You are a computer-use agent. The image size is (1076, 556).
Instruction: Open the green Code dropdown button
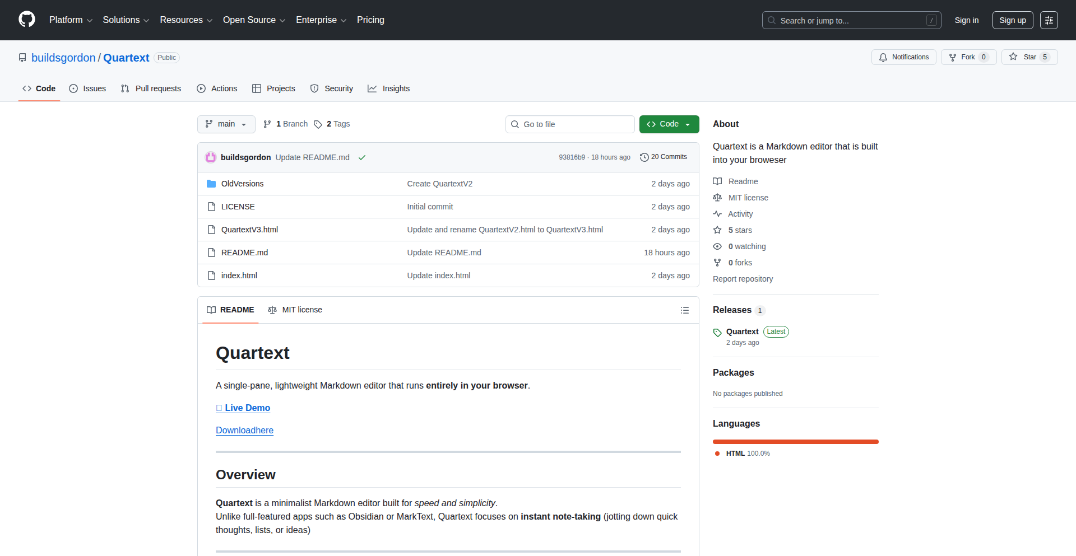point(669,124)
